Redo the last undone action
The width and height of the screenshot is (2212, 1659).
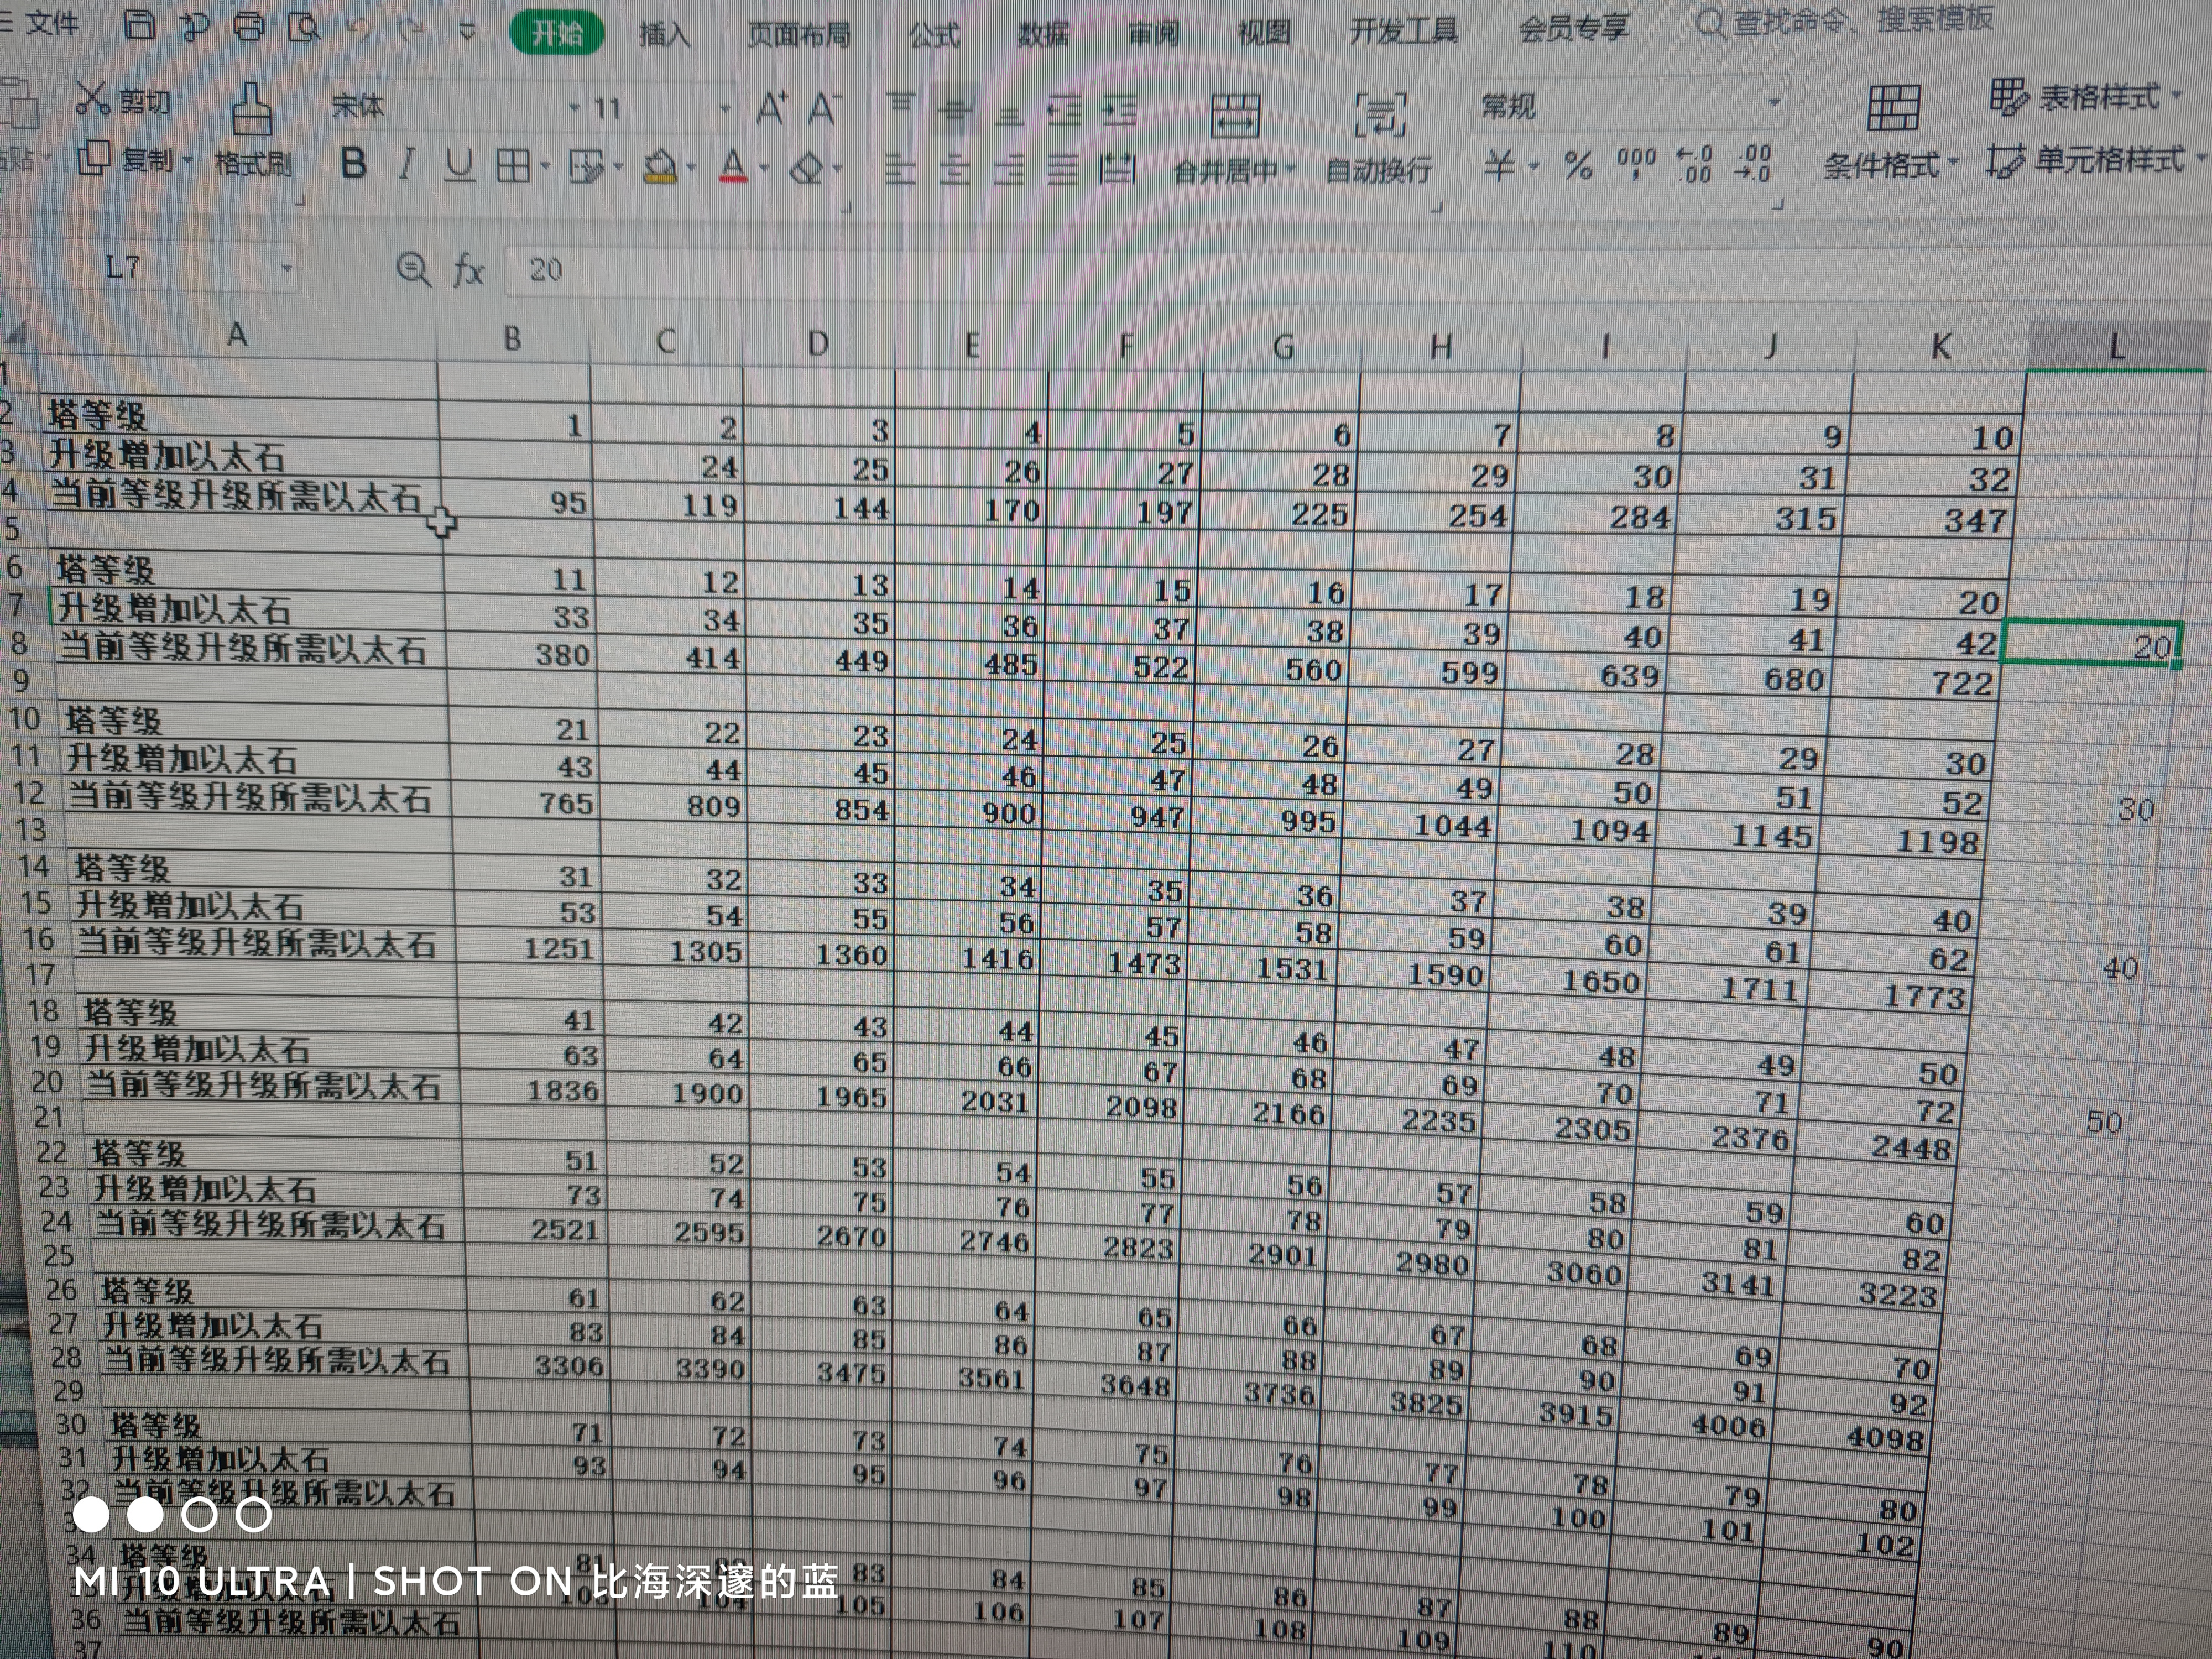point(411,31)
